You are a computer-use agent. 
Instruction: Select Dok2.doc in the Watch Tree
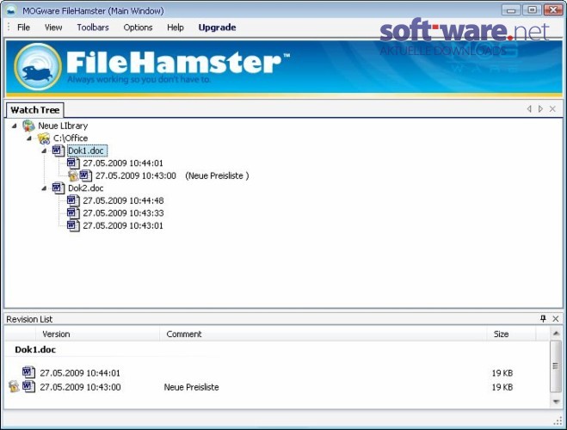click(x=86, y=187)
